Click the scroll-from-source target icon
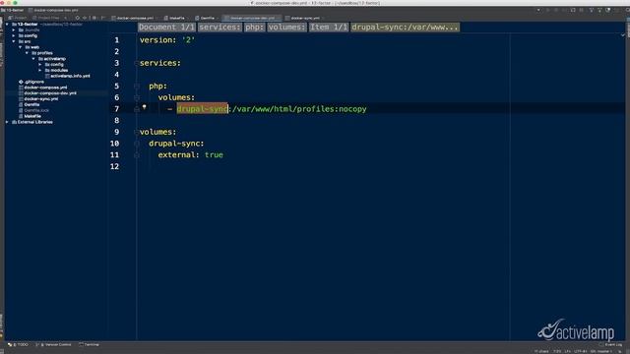630x354 pixels. click(x=78, y=18)
